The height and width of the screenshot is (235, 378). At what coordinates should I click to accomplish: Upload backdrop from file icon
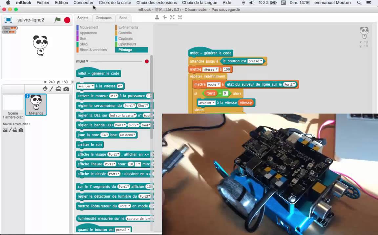(15, 130)
